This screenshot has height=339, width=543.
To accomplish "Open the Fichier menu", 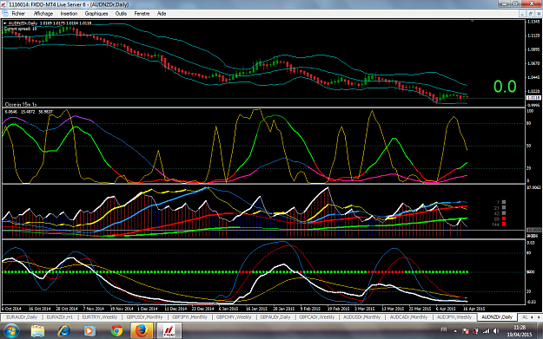I will (18, 14).
